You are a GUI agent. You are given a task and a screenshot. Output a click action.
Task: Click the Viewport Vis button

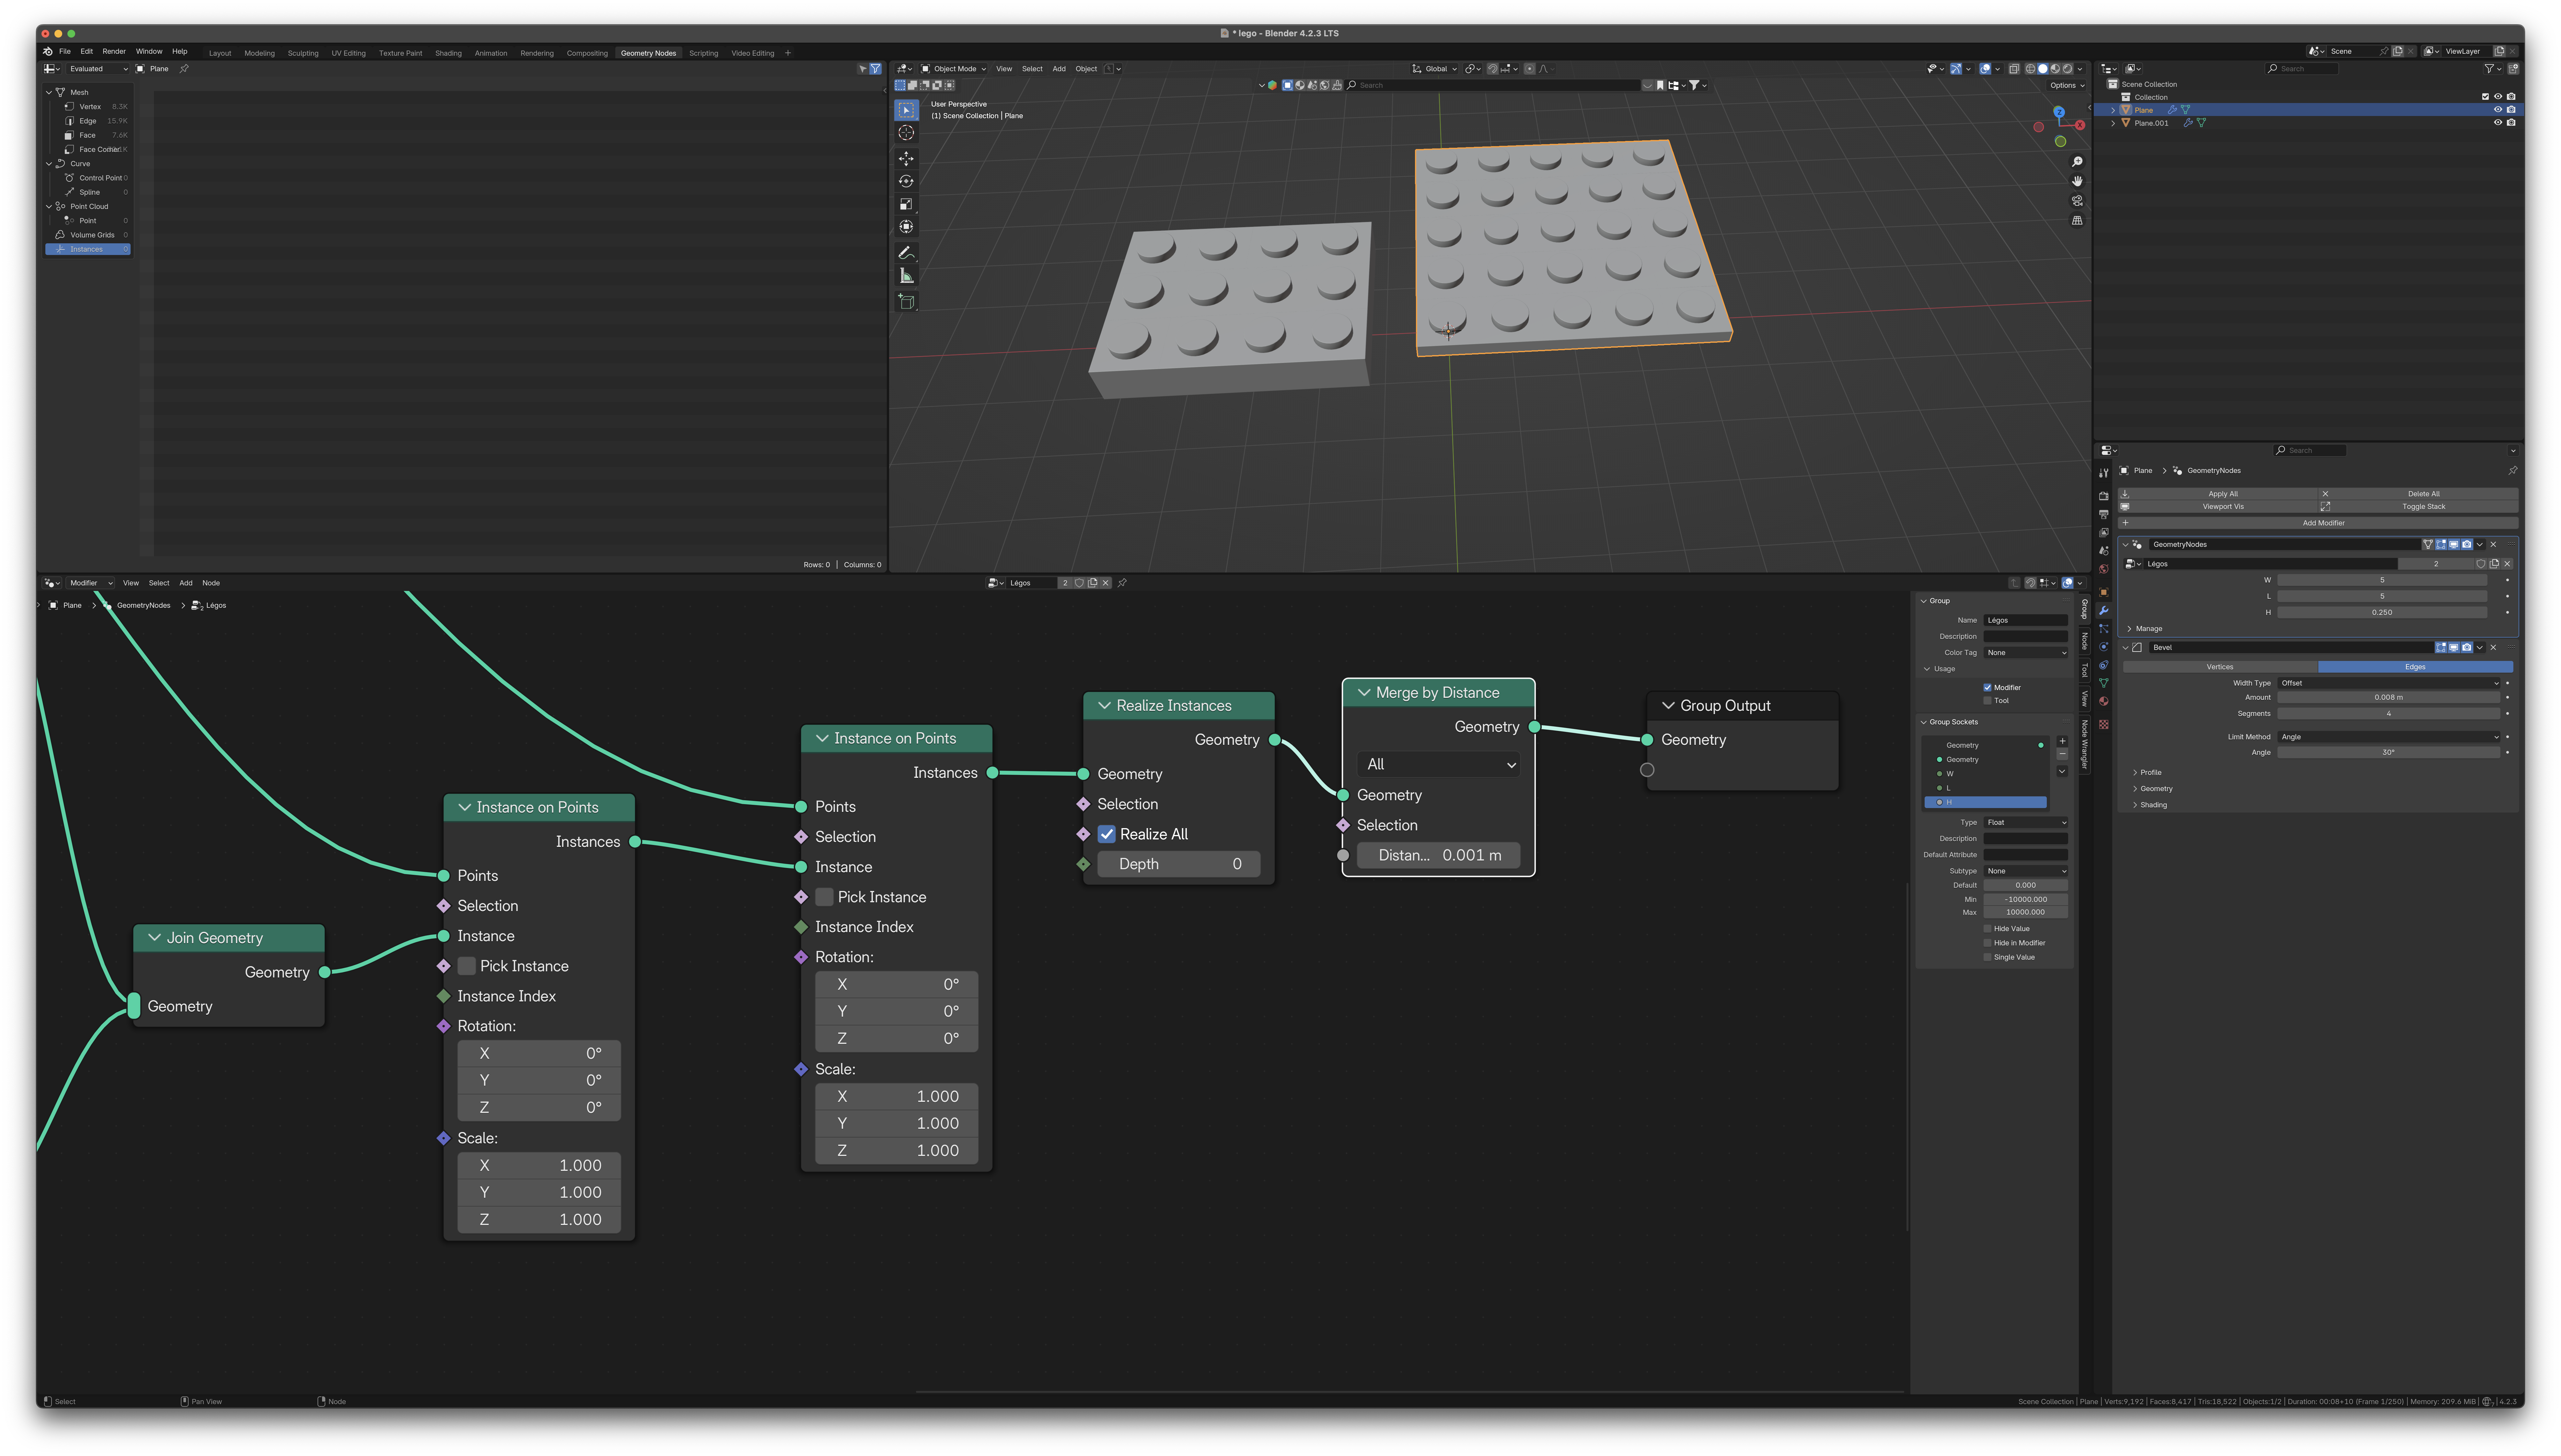click(2218, 507)
